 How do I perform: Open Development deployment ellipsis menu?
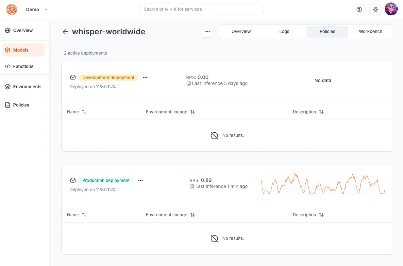coord(145,77)
